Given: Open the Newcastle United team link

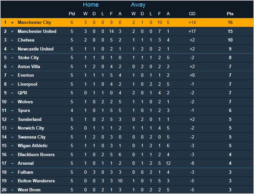Looking at the screenshot, I should click(x=36, y=49).
